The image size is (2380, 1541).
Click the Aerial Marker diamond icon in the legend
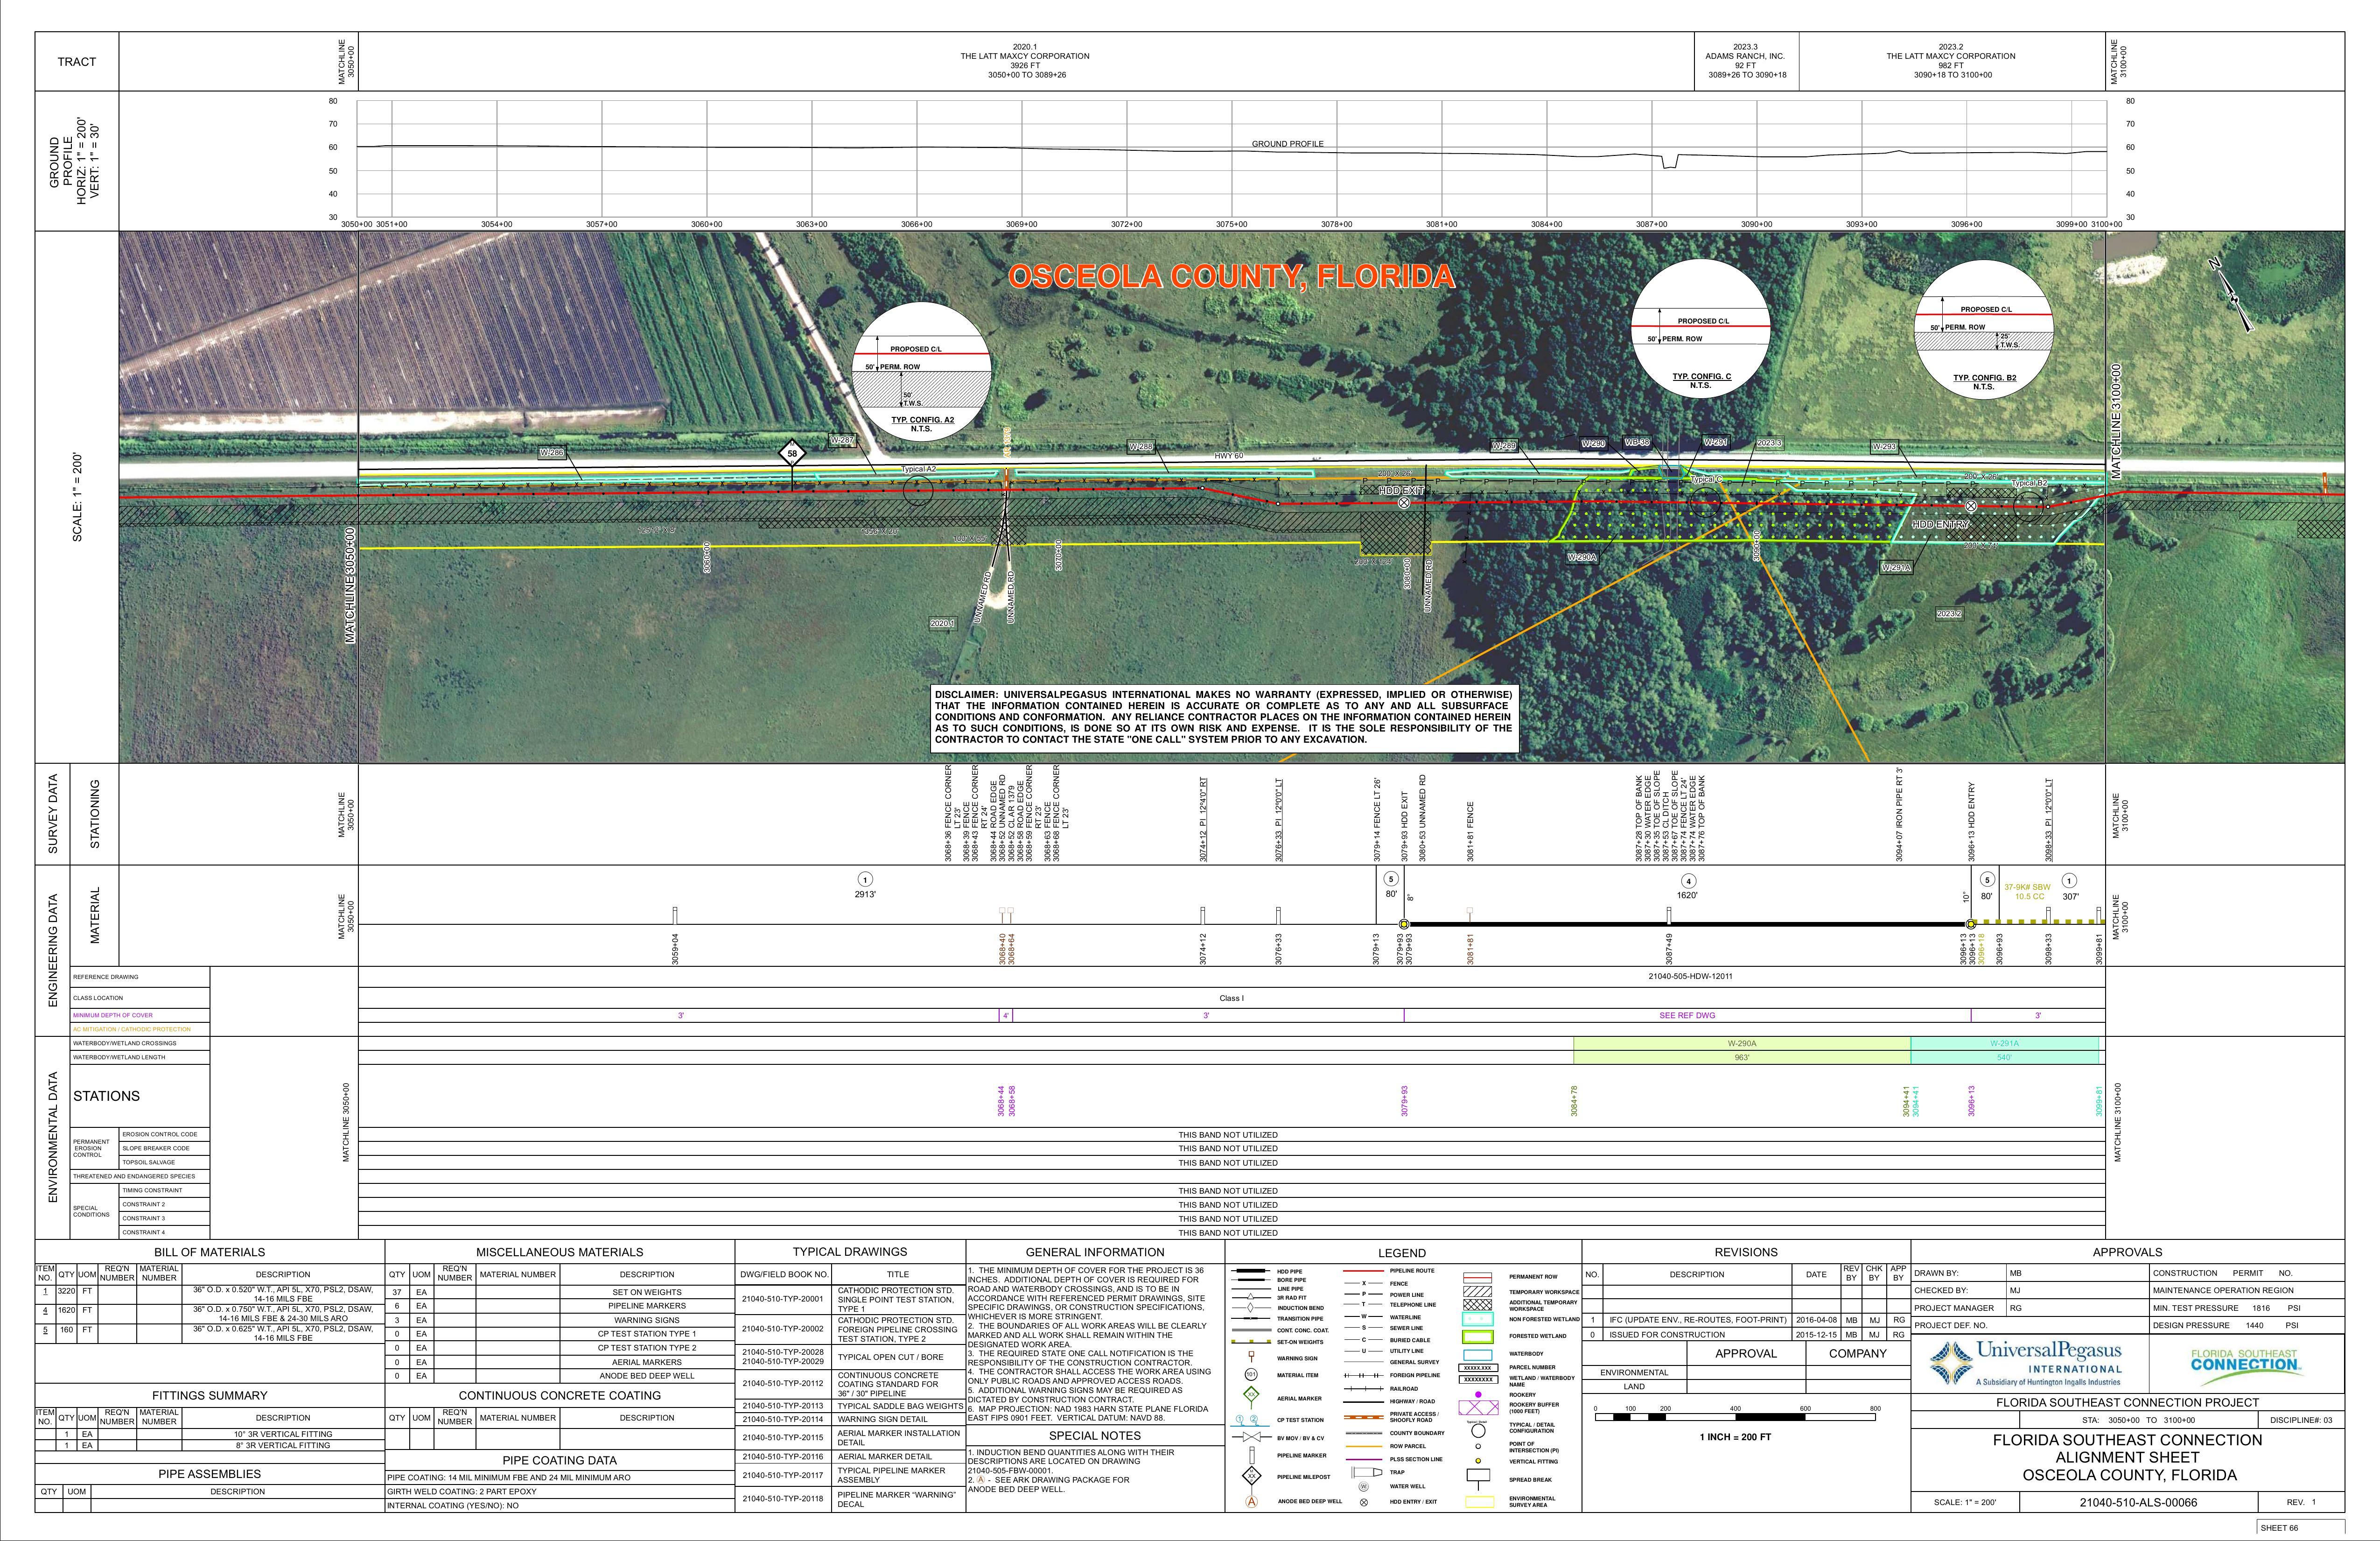(1252, 1395)
